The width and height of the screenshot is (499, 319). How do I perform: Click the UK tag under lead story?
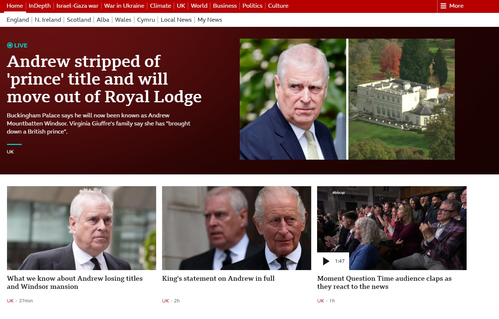pyautogui.click(x=10, y=152)
